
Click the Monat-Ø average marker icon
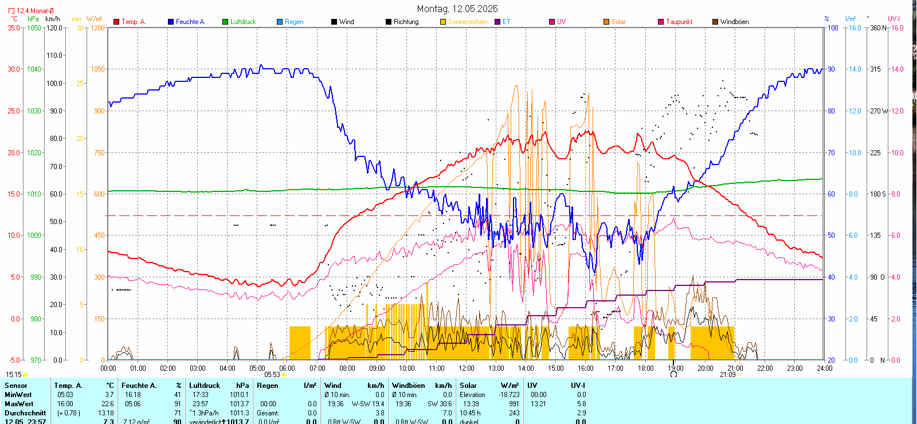(11, 11)
